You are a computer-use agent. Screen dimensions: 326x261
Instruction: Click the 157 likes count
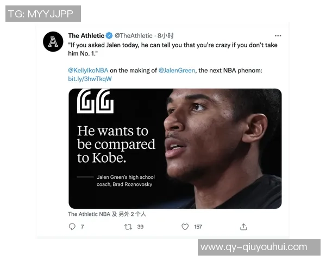coord(198,227)
